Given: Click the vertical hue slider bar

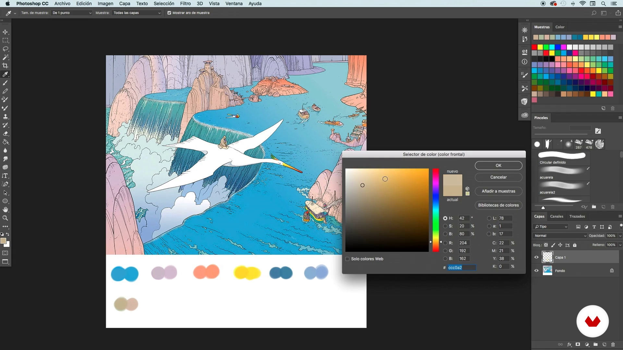Looking at the screenshot, I should click(x=435, y=210).
